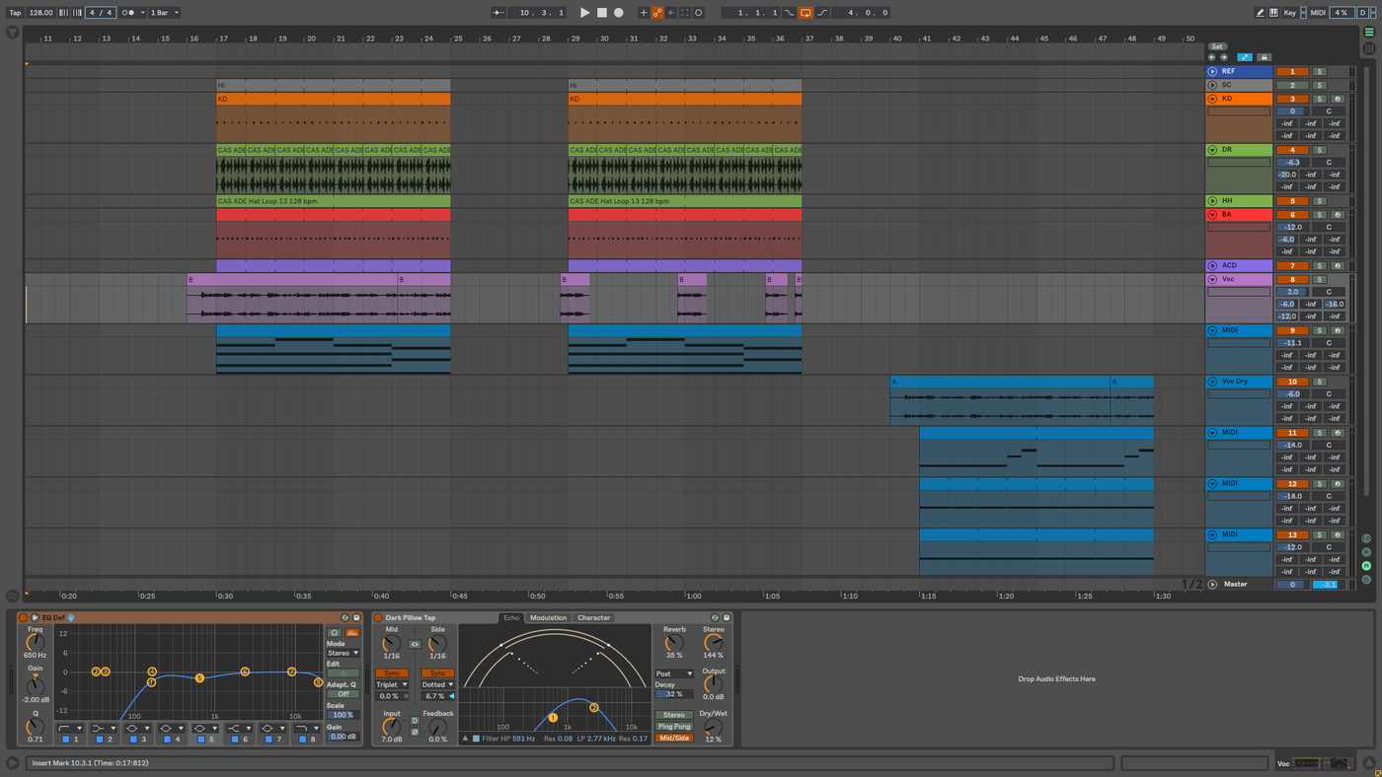Toggle the MIDI map mode button
Image resolution: width=1382 pixels, height=777 pixels.
click(1317, 13)
